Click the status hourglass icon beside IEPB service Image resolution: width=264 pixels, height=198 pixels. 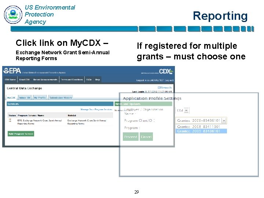point(10,120)
